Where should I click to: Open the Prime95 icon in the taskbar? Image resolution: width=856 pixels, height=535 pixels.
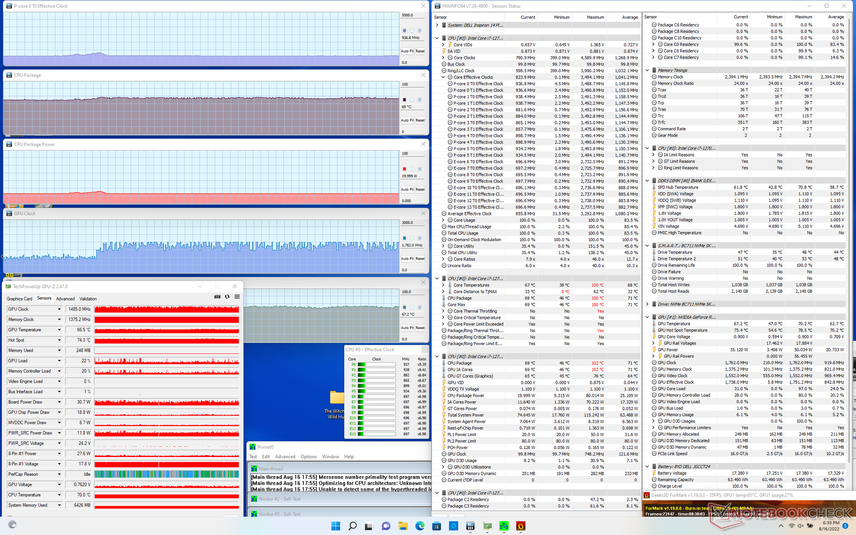[504, 526]
